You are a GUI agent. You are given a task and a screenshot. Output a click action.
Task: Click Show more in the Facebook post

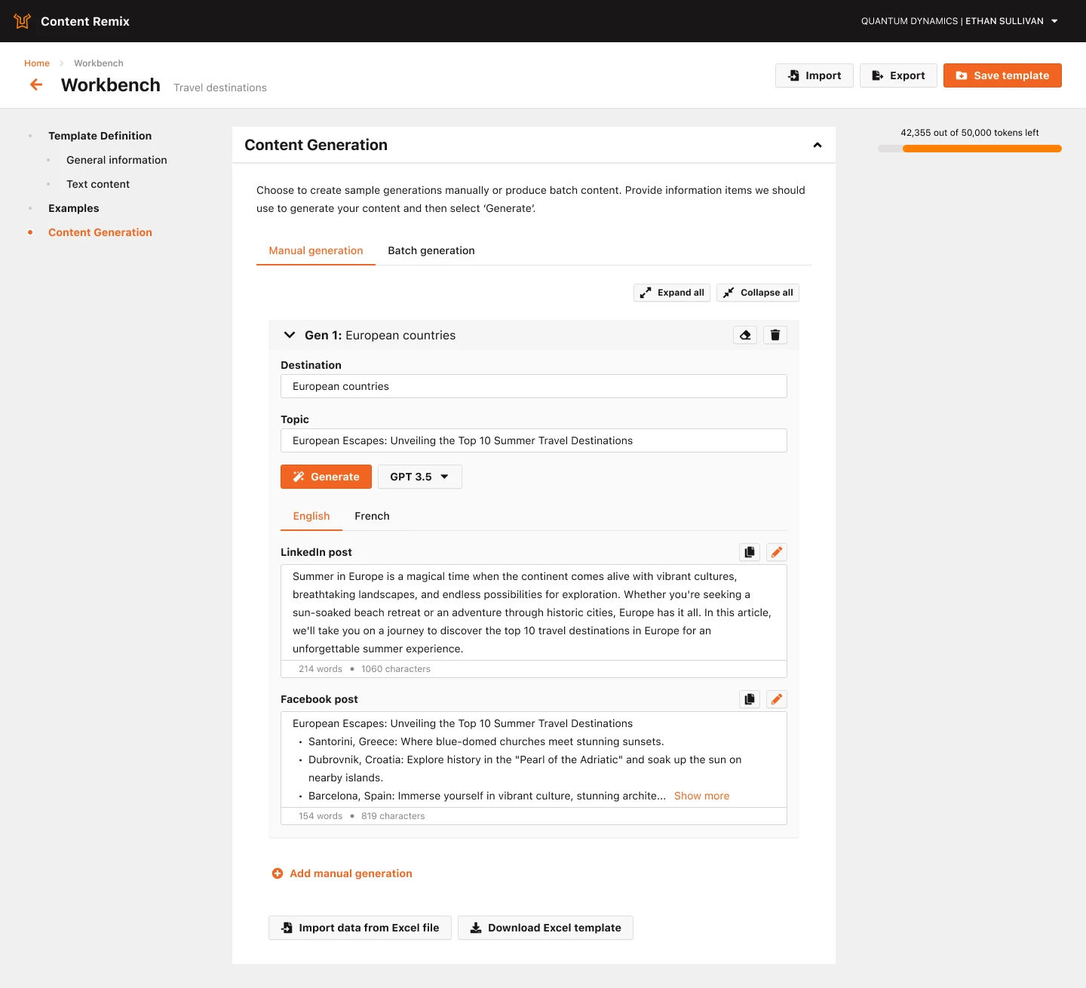pos(701,796)
